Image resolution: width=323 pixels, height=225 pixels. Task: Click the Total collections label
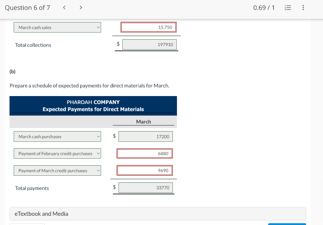tap(33, 45)
